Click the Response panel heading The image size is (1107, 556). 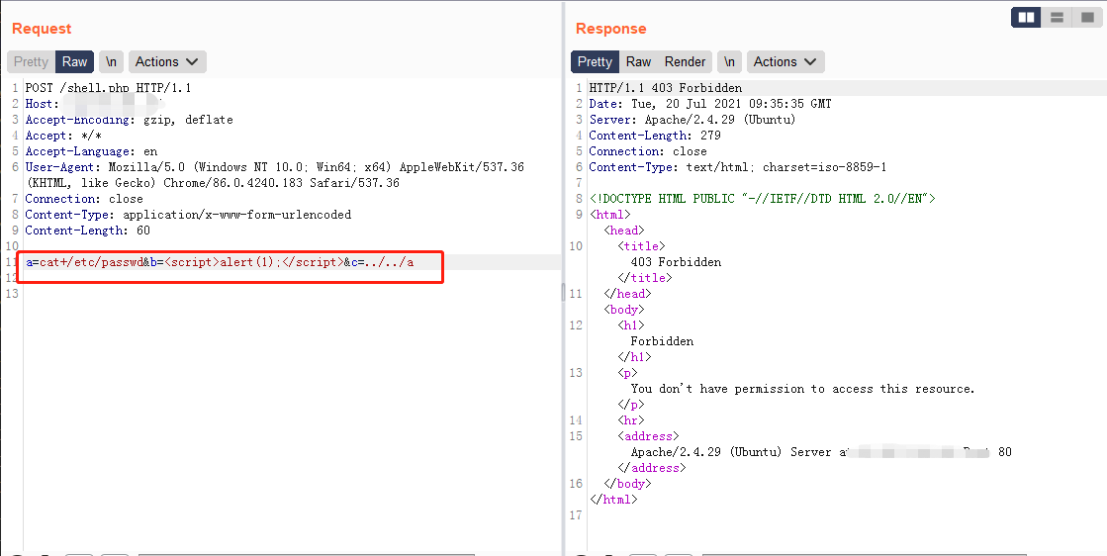coord(610,29)
